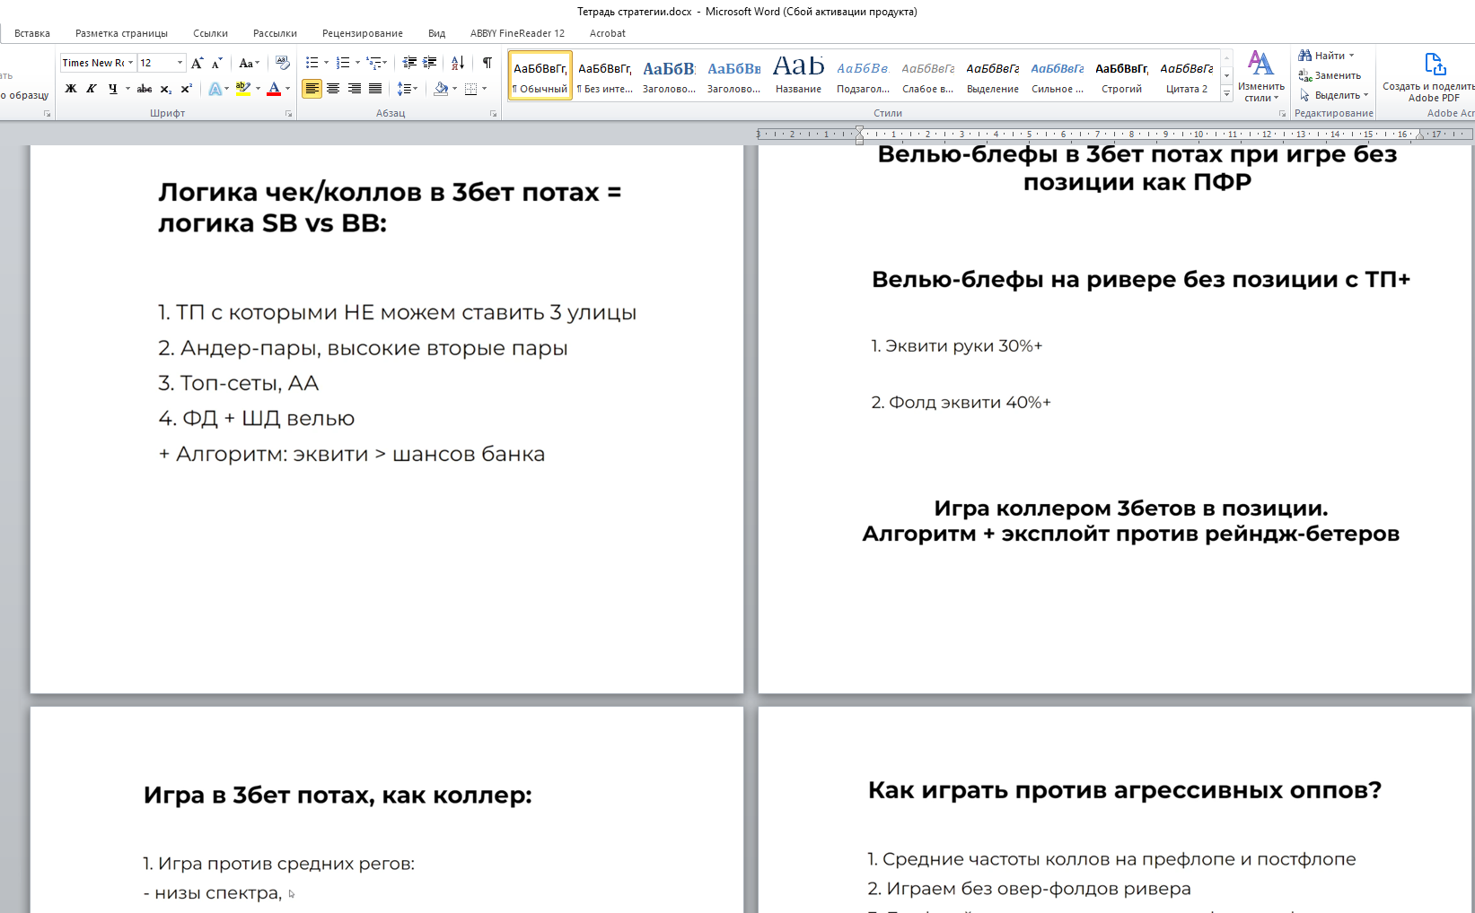Apply the Цитата 2 style
Image resolution: width=1475 pixels, height=913 pixels.
point(1187,75)
